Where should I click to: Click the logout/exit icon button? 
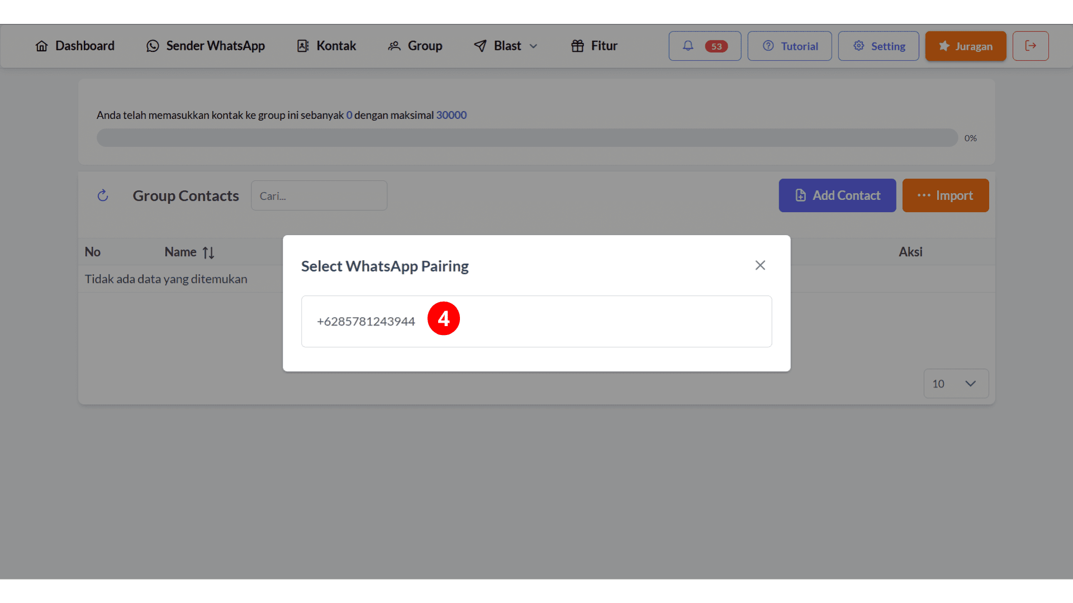[1031, 46]
